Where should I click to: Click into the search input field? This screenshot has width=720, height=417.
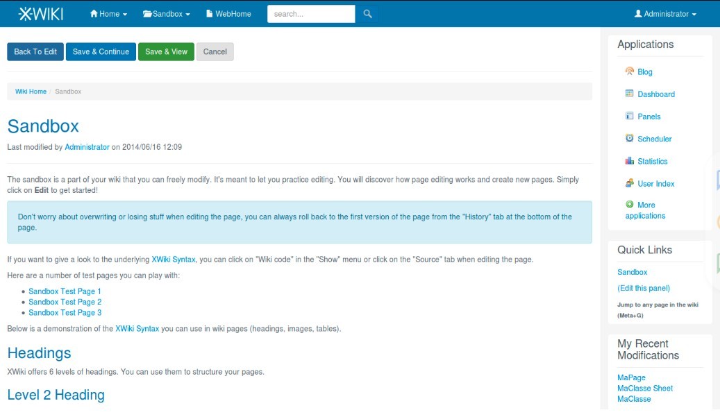pos(310,14)
